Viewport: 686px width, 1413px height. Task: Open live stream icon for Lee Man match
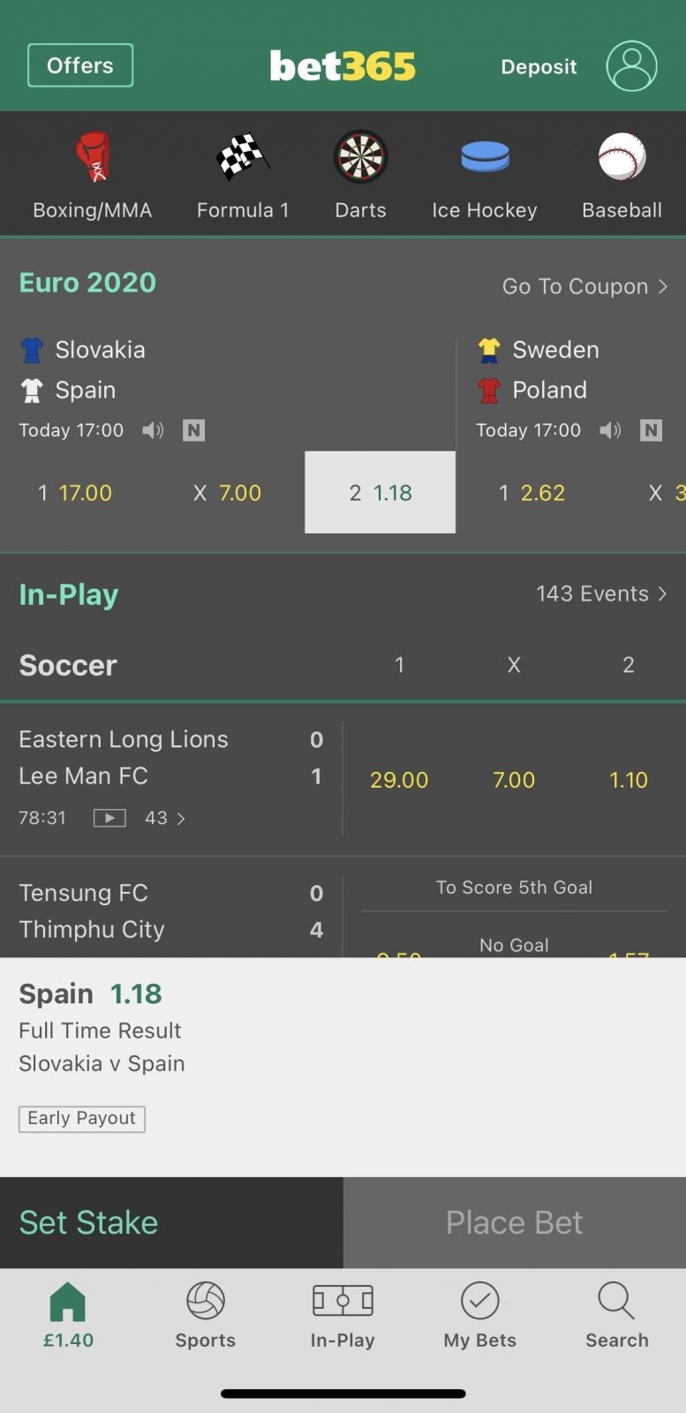tap(109, 818)
